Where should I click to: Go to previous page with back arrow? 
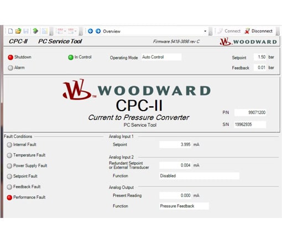click(90, 31)
